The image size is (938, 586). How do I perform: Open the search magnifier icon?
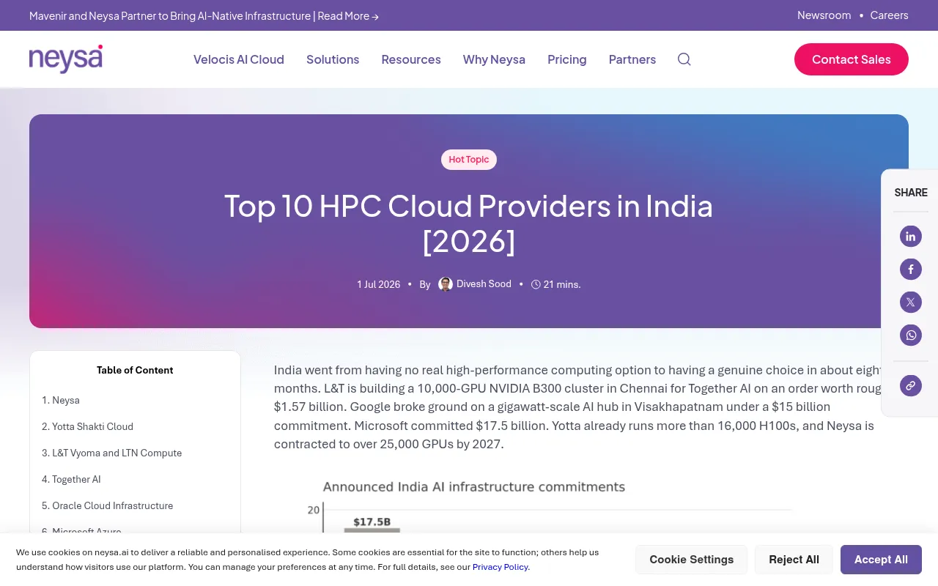point(684,59)
